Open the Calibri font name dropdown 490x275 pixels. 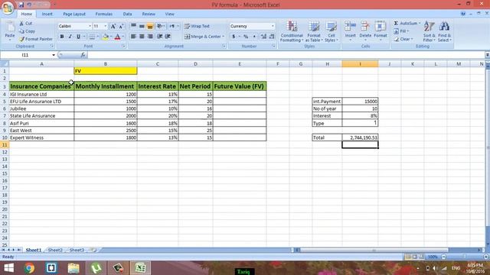(90, 26)
